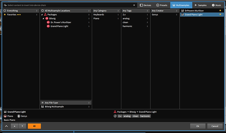Click the Cancel button
This screenshot has height=133, width=226.
[x=215, y=126]
